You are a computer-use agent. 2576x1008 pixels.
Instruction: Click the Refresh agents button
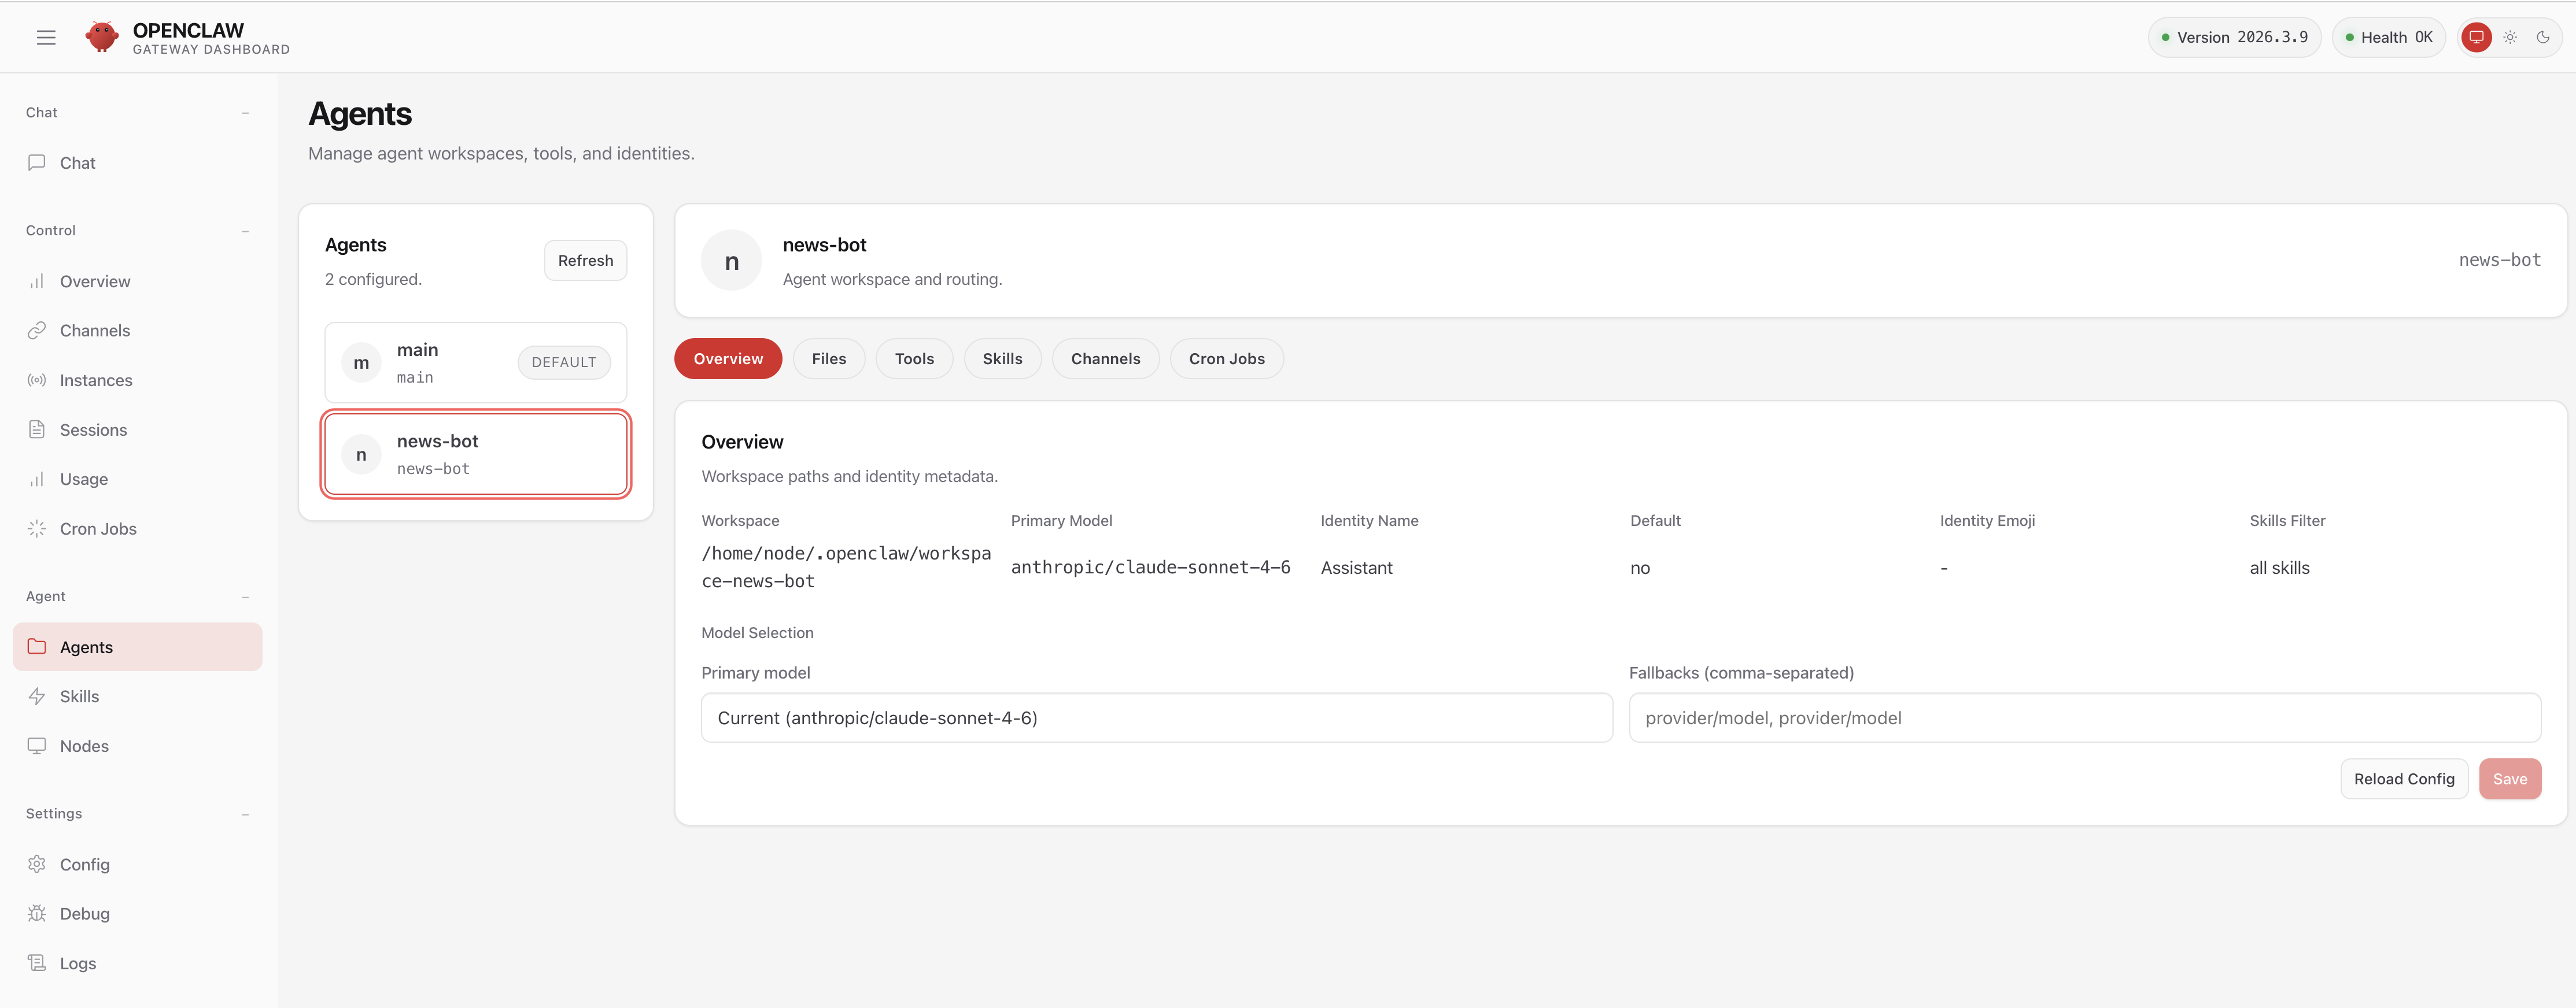pyautogui.click(x=585, y=261)
